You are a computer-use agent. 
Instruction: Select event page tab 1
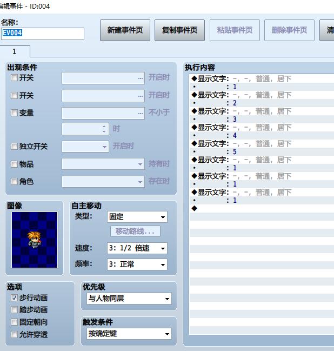(15, 51)
